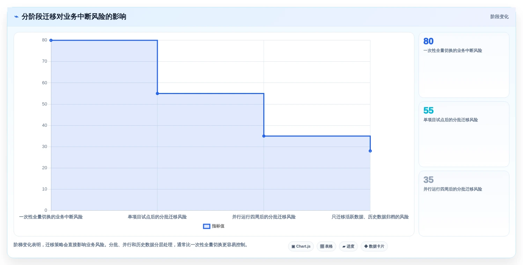This screenshot has height=265, width=523.
Task: Click the 表格 tag button
Action: tap(326, 247)
